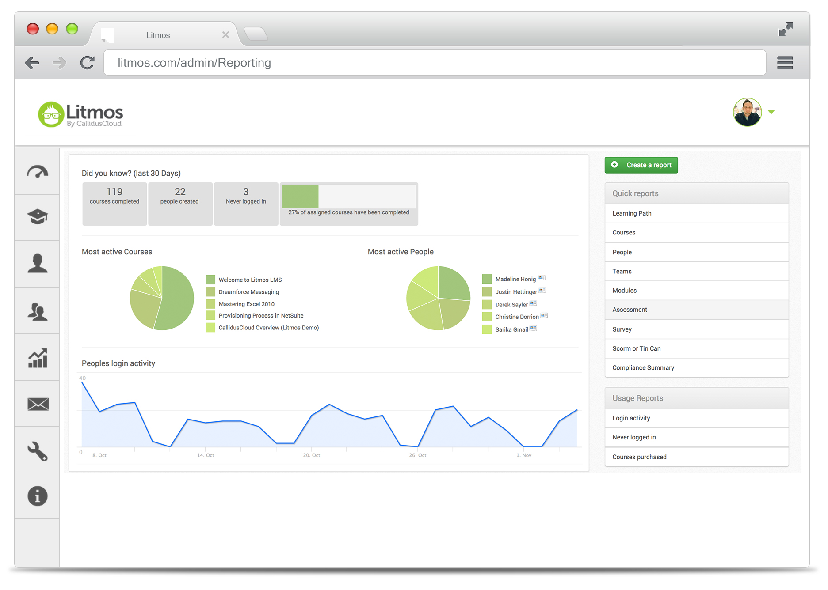Open the Scorm or Tin Can report
Viewport: 828px width, 590px height.
tap(697, 348)
